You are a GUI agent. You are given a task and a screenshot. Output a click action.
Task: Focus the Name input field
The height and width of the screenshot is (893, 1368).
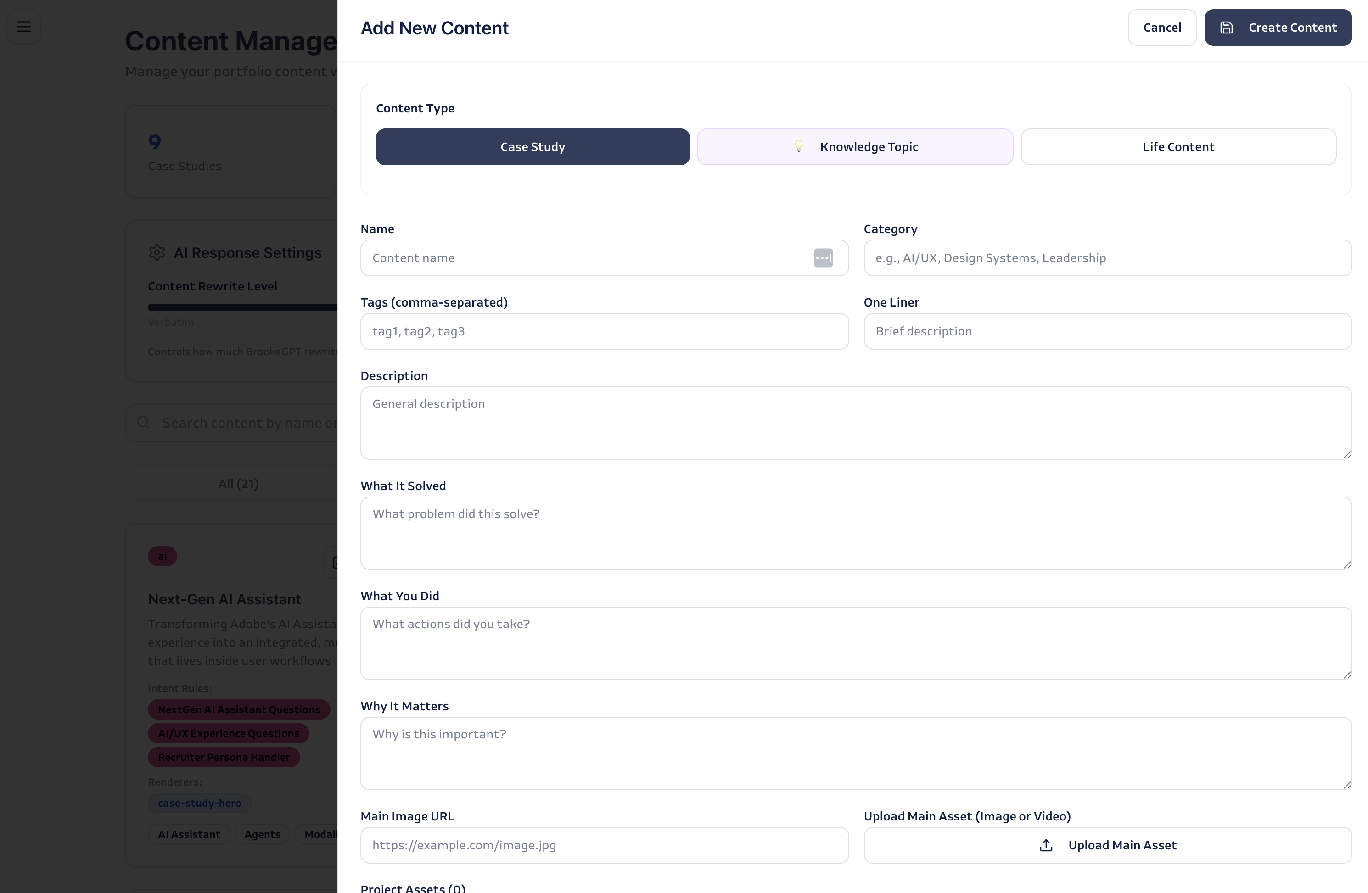point(605,258)
